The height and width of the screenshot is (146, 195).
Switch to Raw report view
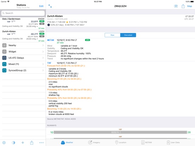pyautogui.click(x=112, y=35)
